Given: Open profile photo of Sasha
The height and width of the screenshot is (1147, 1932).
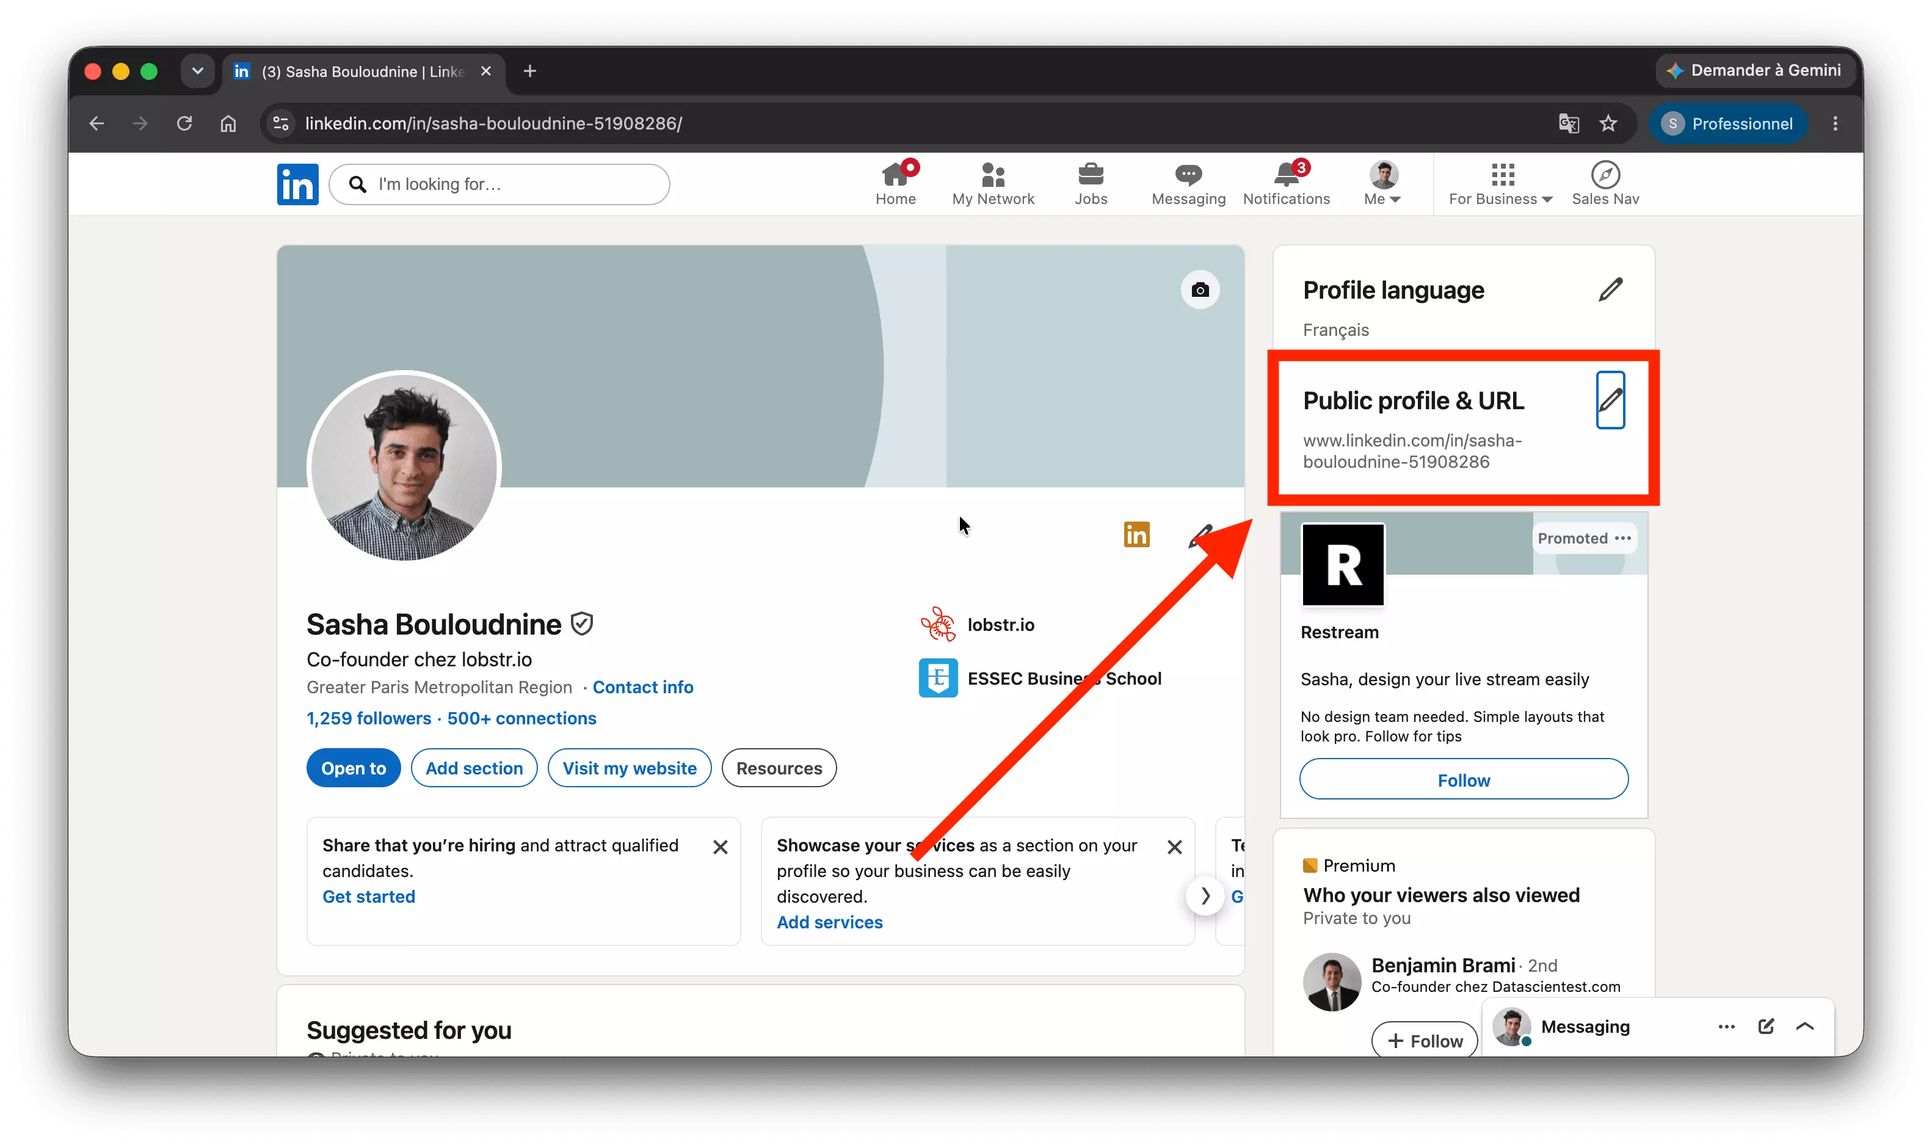Looking at the screenshot, I should [404, 467].
